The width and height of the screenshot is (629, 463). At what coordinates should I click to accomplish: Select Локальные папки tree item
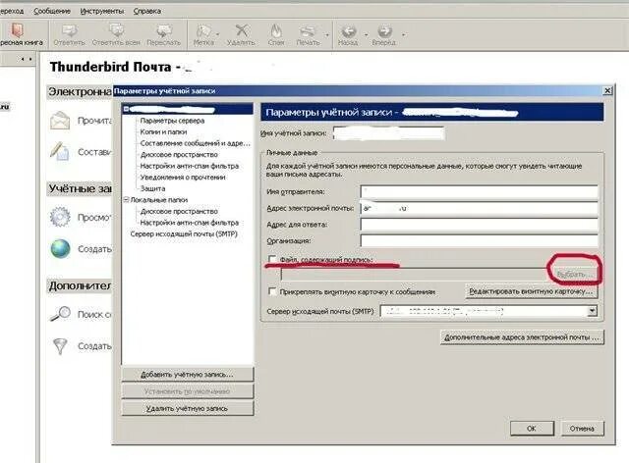[159, 199]
